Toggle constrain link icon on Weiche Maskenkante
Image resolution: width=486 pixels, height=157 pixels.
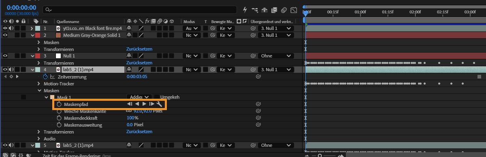(129, 111)
